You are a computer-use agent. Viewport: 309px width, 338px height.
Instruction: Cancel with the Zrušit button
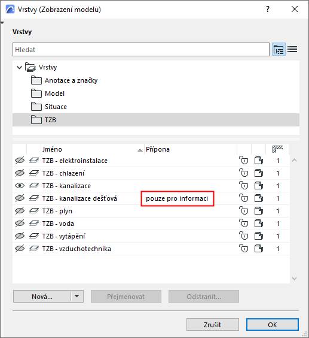click(x=213, y=324)
